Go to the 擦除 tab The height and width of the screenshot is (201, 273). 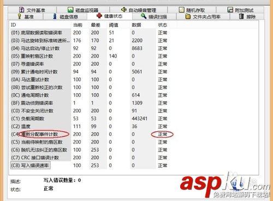(247, 16)
